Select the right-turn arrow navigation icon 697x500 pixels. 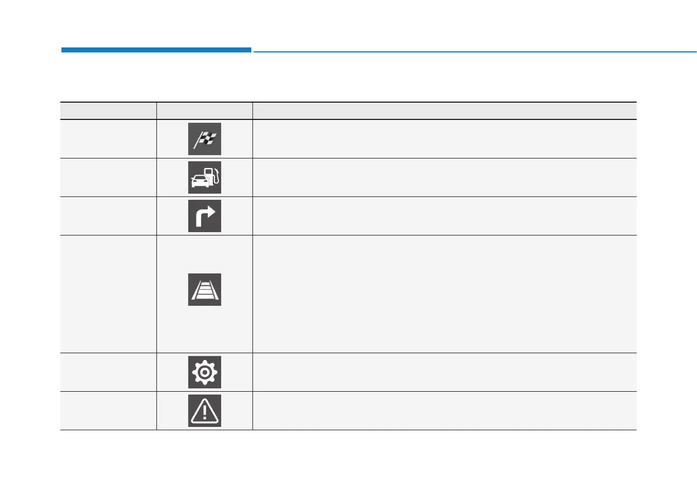(204, 216)
